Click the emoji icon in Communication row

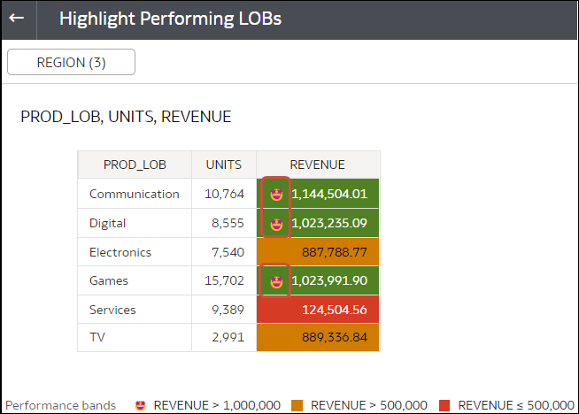click(x=277, y=194)
